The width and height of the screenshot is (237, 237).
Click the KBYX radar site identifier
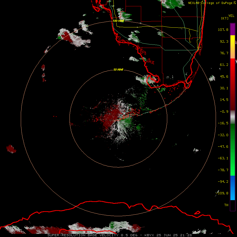149,235
